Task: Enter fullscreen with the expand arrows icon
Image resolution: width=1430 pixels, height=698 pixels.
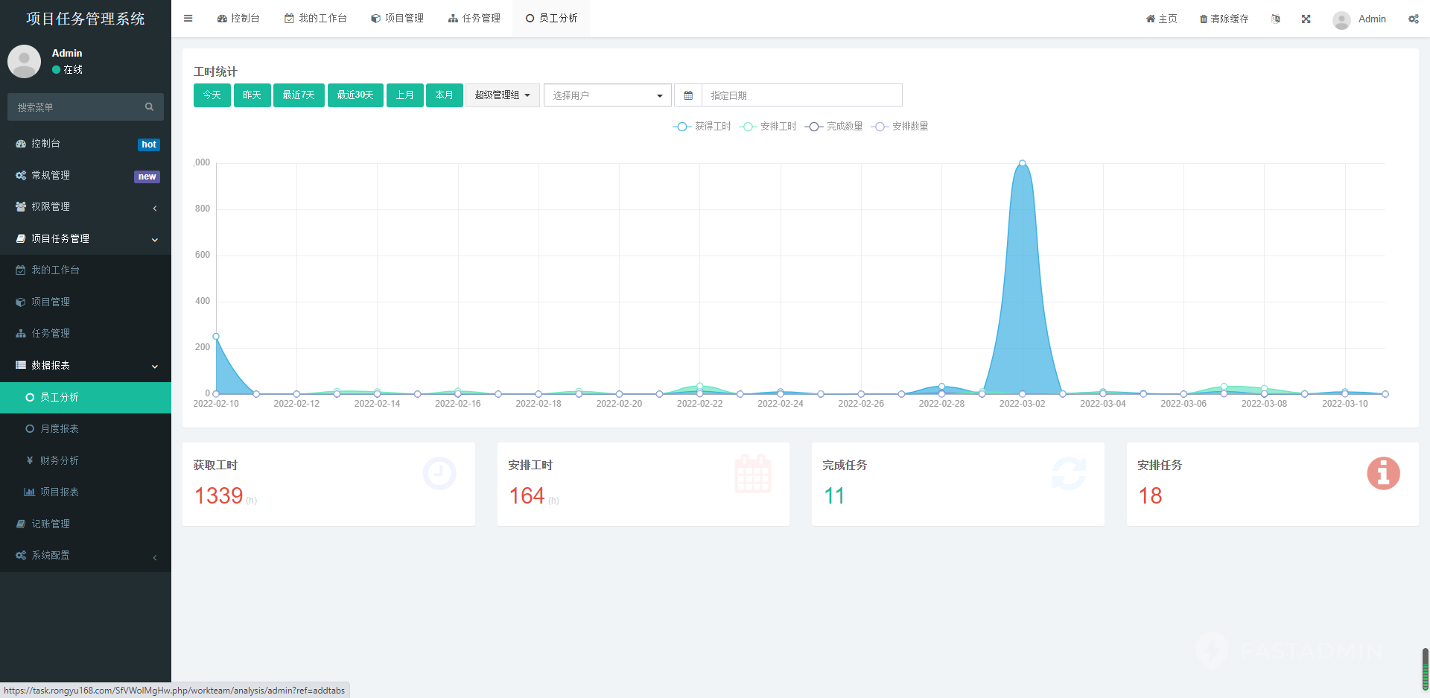Action: pos(1306,19)
